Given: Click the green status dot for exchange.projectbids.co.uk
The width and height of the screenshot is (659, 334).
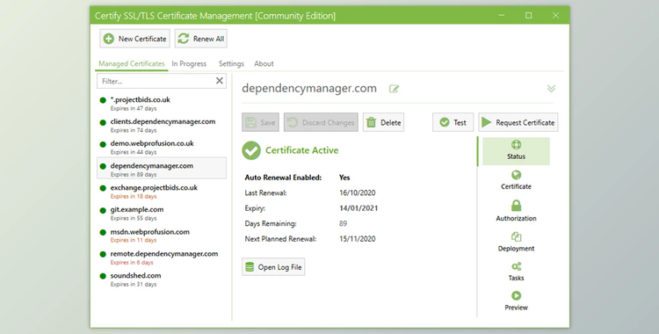Looking at the screenshot, I should pyautogui.click(x=103, y=188).
